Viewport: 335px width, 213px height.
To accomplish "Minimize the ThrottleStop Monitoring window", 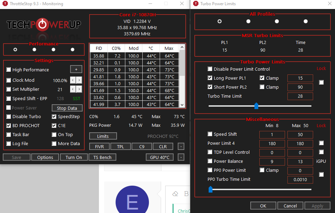I will (150, 3).
